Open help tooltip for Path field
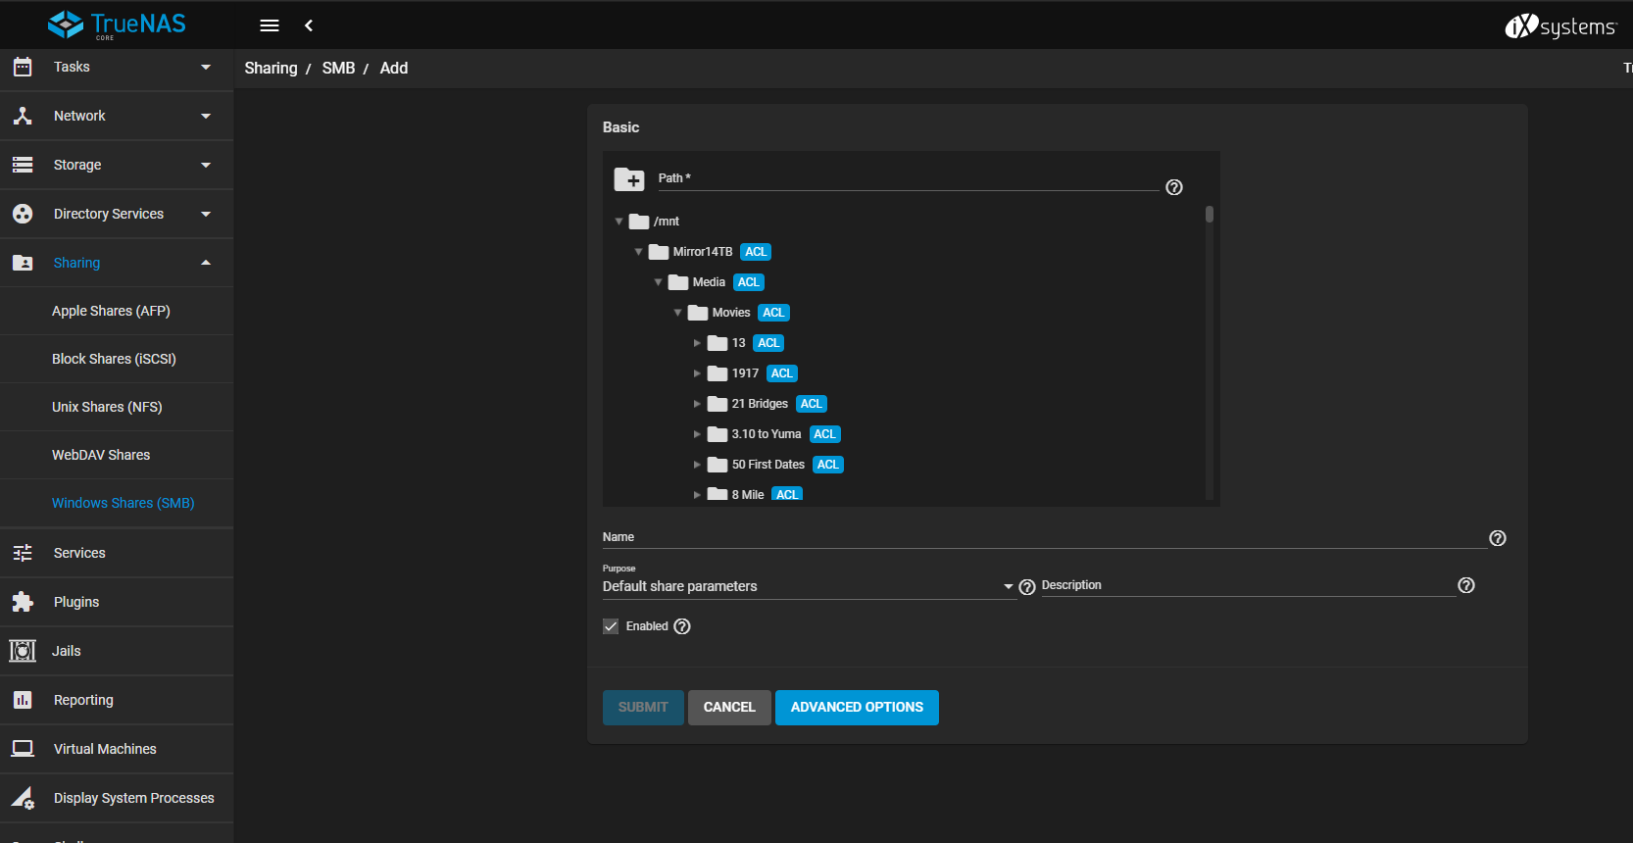 point(1174,187)
